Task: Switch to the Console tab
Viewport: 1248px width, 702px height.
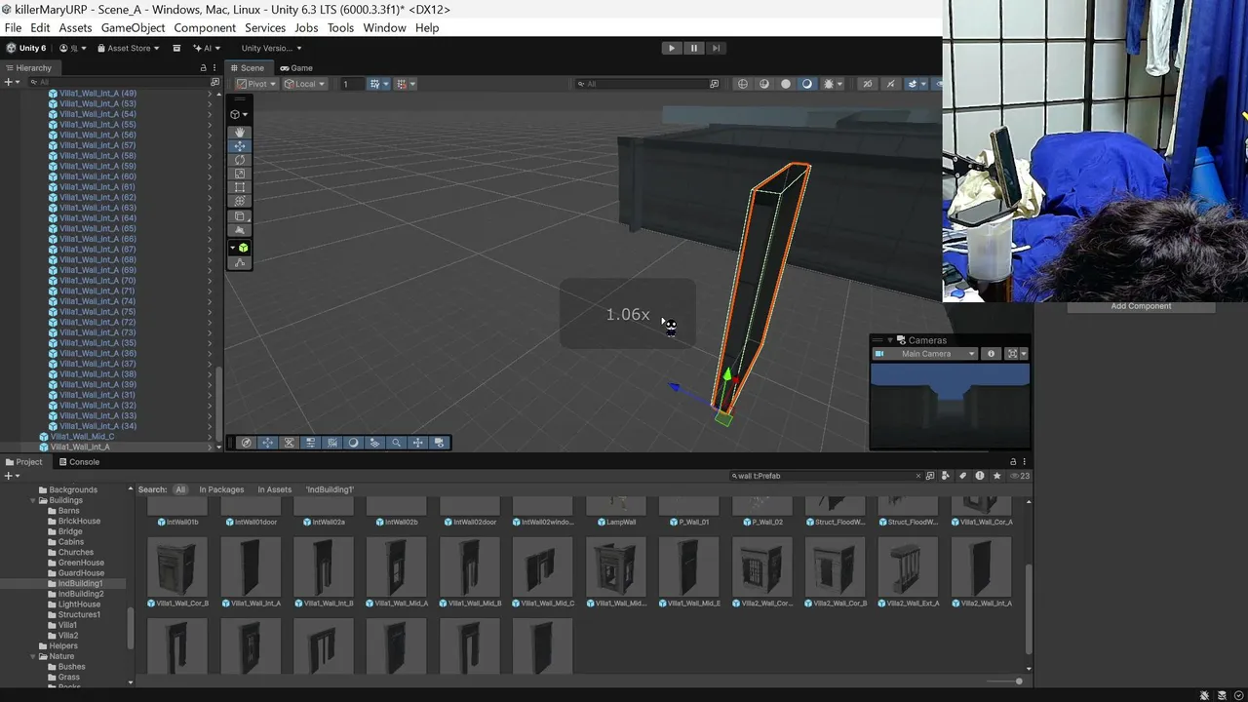Action: pyautogui.click(x=78, y=462)
